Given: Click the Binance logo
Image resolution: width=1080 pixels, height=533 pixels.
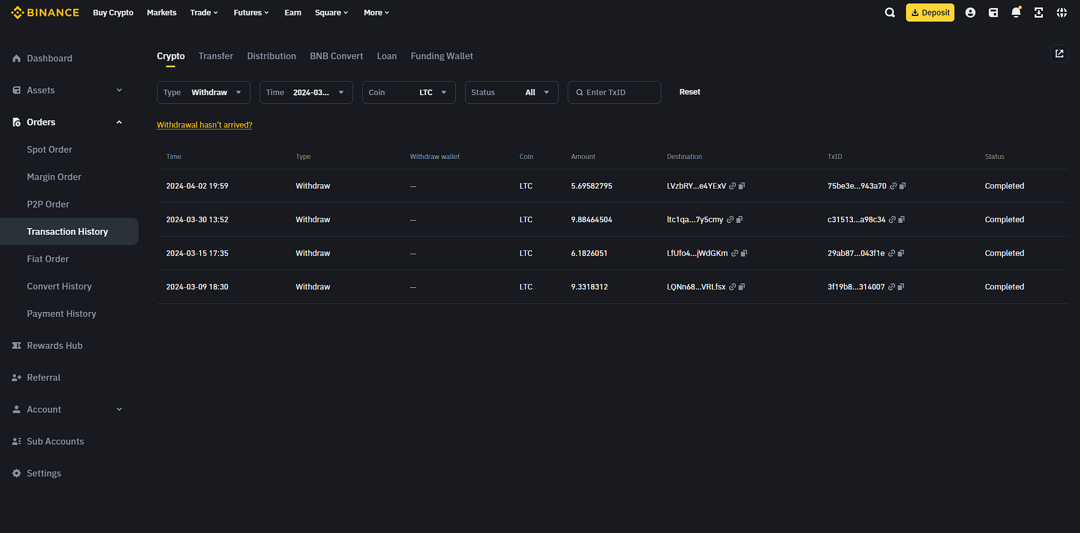Looking at the screenshot, I should tap(45, 13).
